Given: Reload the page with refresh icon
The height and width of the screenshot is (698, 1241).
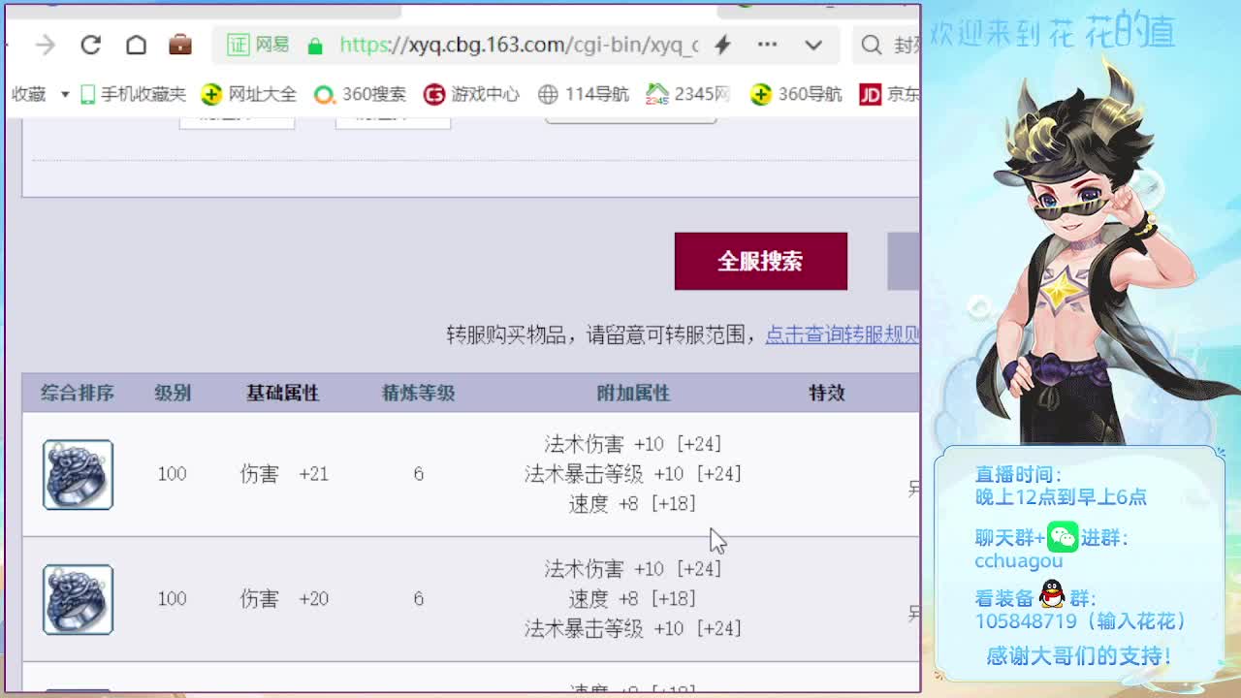Looking at the screenshot, I should [90, 45].
